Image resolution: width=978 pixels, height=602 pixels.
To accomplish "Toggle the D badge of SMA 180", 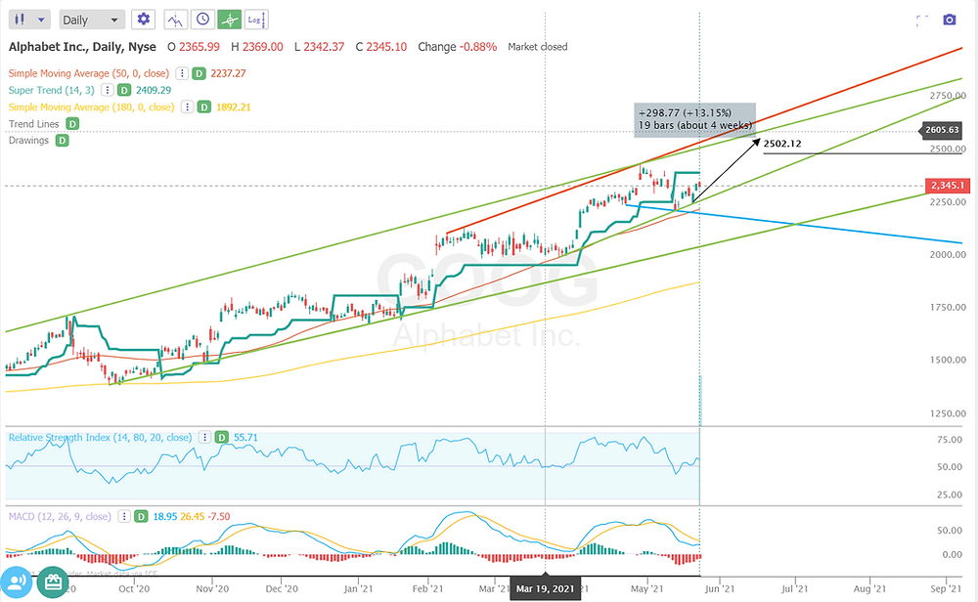I will click(x=204, y=107).
